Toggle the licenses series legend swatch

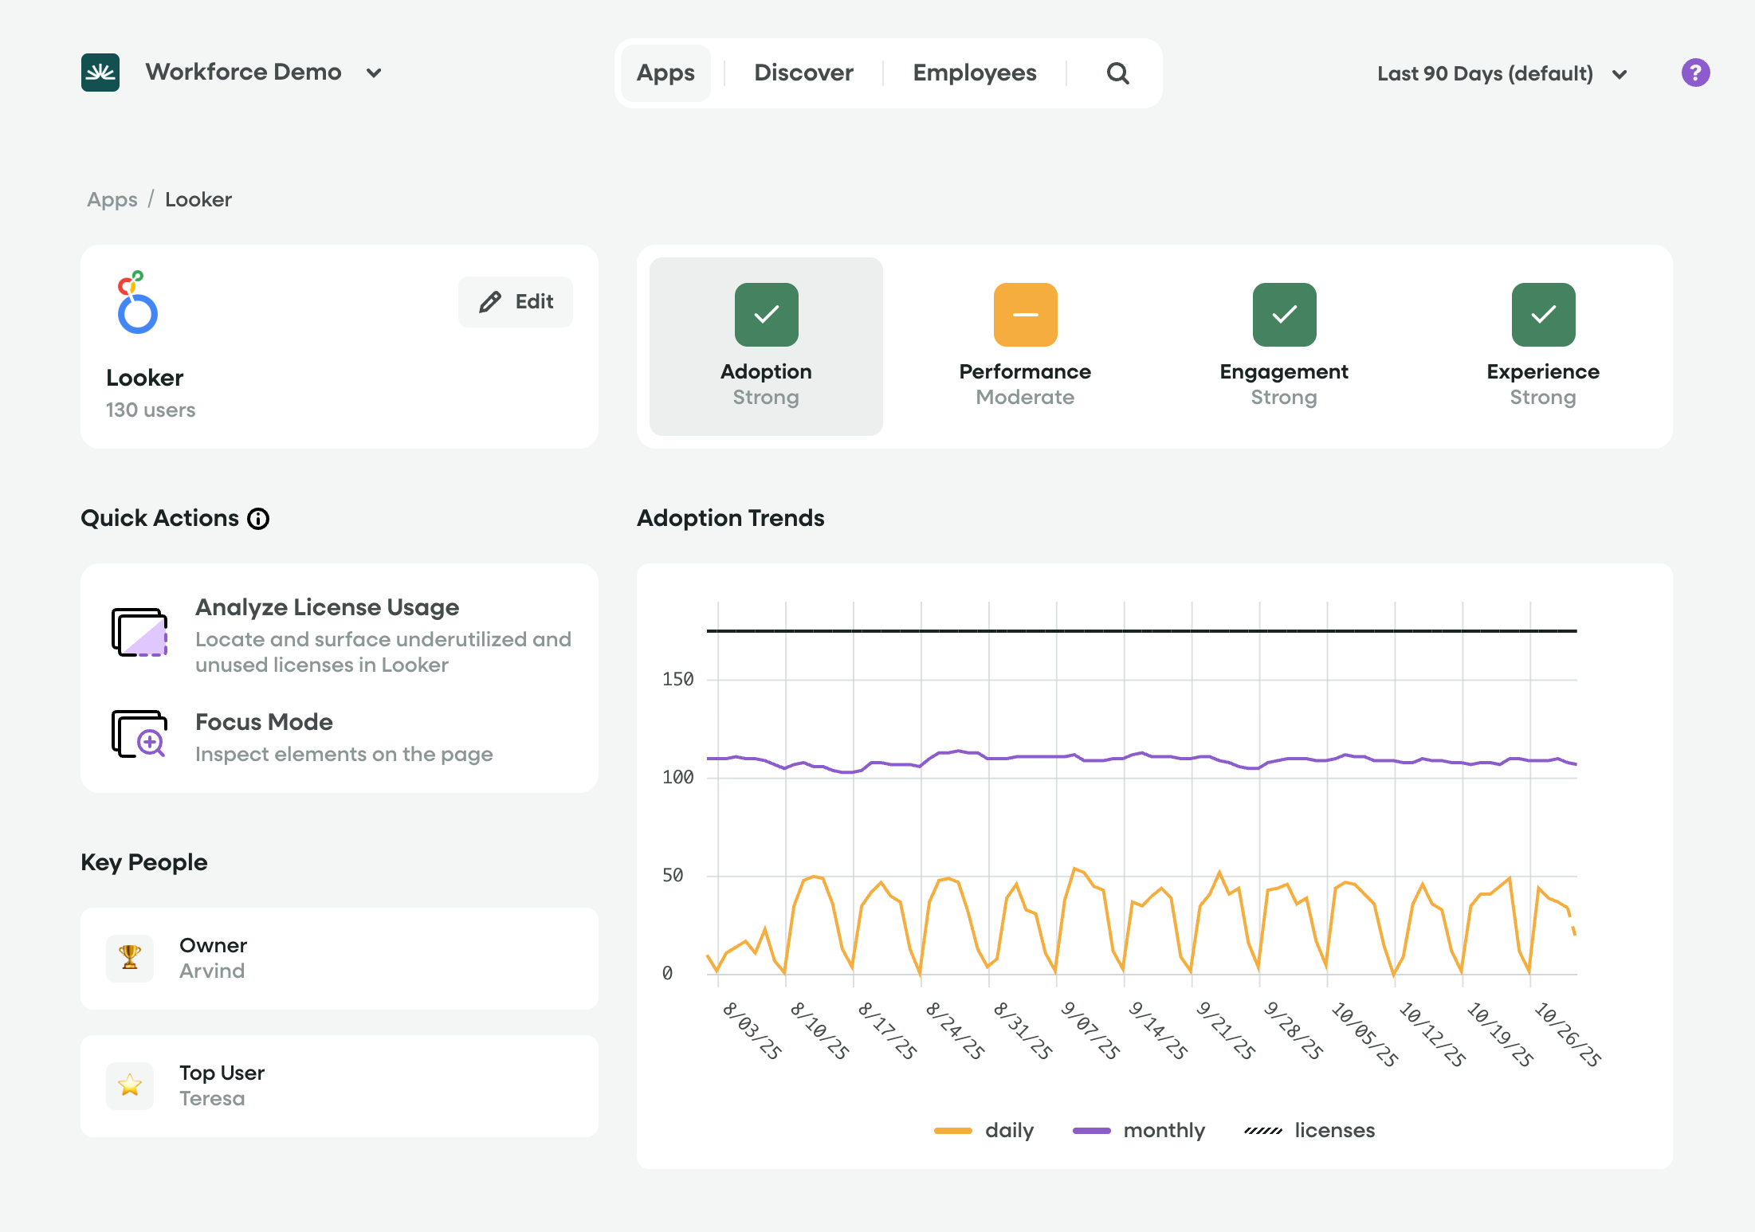pos(1263,1131)
